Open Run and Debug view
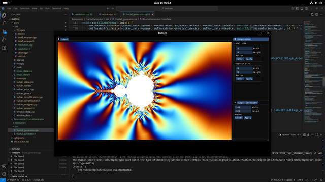This screenshot has width=325, height=182. (4, 39)
